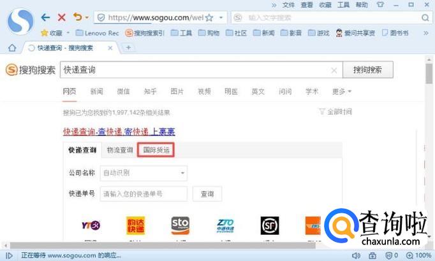Select the STO express logo

[181, 225]
